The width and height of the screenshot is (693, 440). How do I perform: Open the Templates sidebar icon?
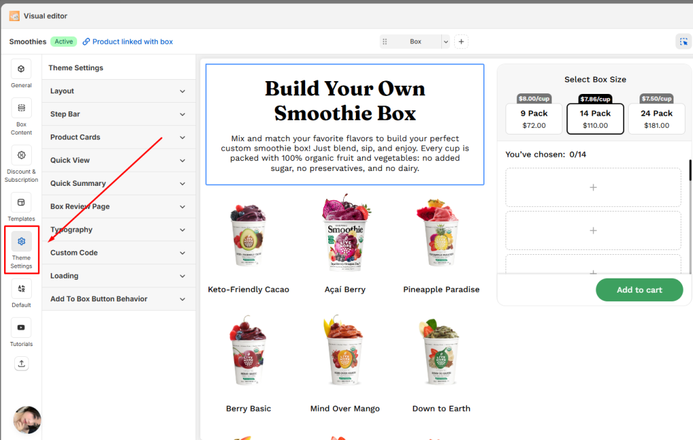click(21, 202)
